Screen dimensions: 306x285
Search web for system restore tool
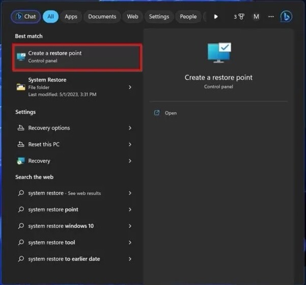click(x=77, y=242)
